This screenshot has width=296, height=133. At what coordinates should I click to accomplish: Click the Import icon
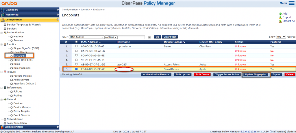pyautogui.click(x=280, y=18)
